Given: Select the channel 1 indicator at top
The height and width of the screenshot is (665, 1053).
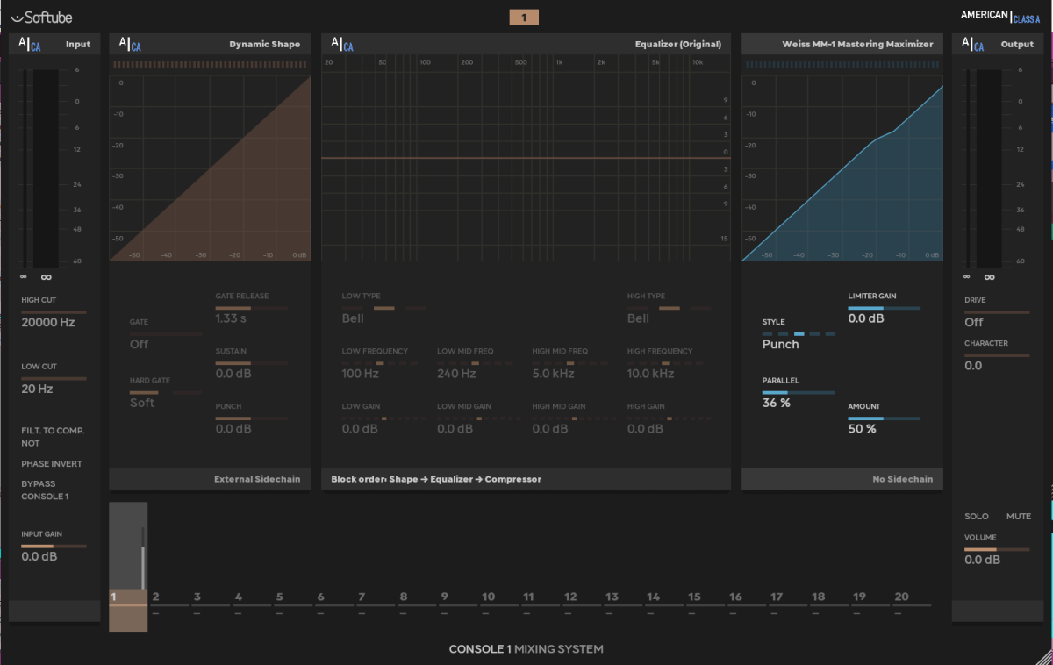Looking at the screenshot, I should [524, 17].
